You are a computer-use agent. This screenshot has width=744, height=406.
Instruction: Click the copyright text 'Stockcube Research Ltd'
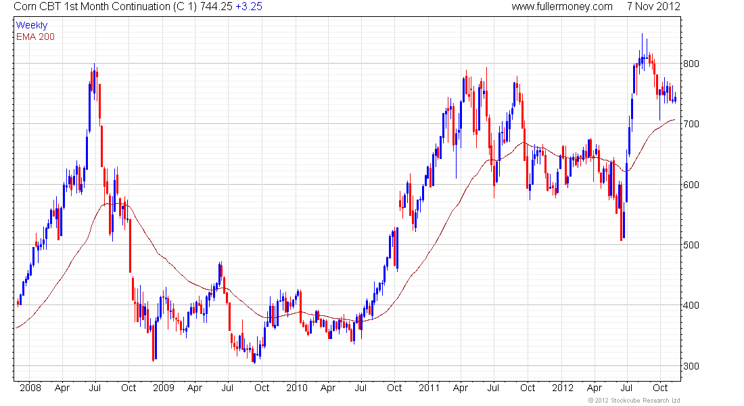pos(645,401)
